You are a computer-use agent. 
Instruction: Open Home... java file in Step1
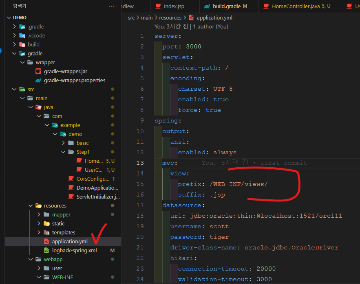pyautogui.click(x=94, y=161)
